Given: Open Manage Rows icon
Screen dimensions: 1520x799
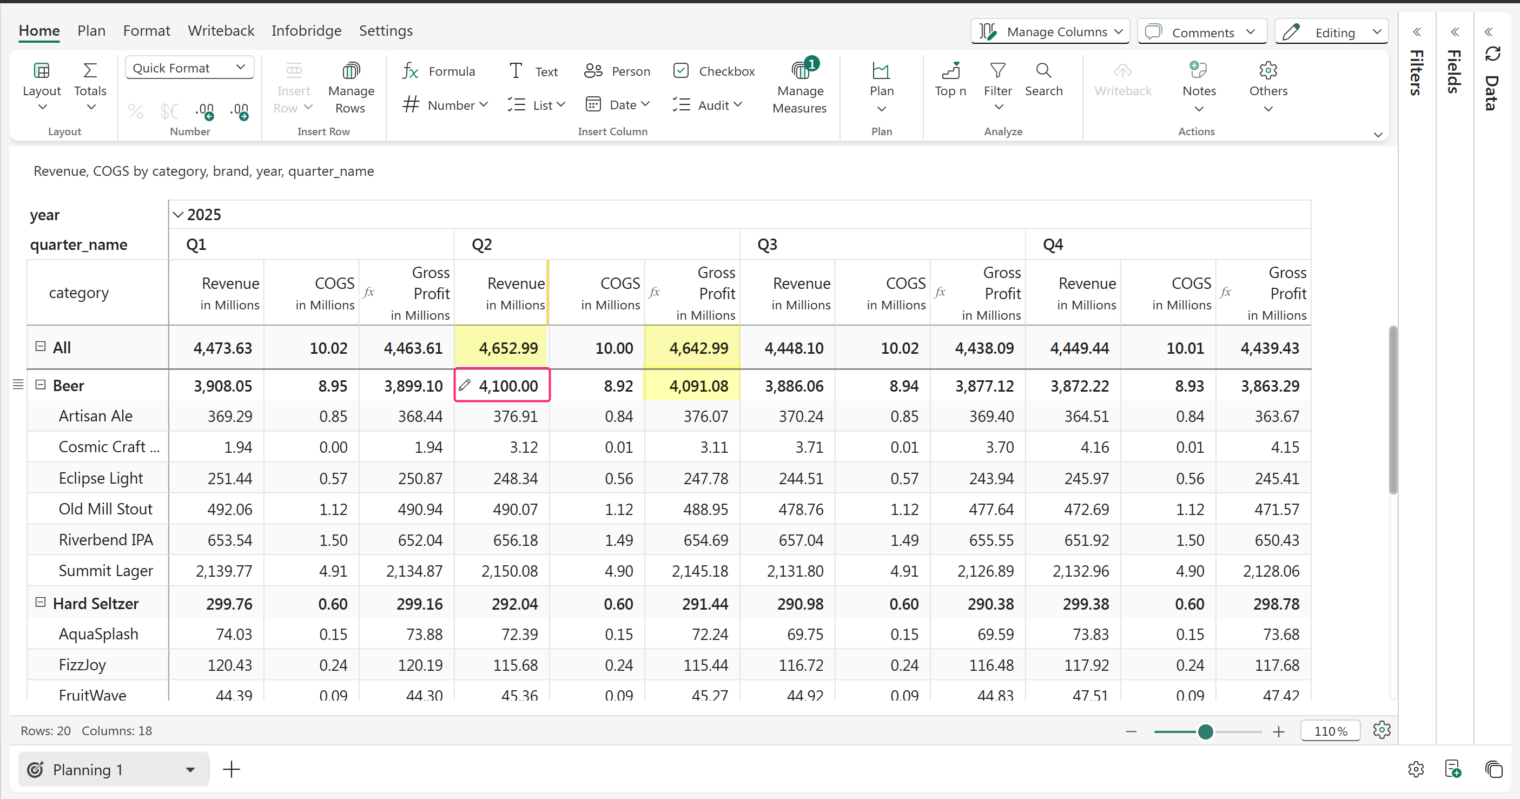Looking at the screenshot, I should pyautogui.click(x=351, y=71).
